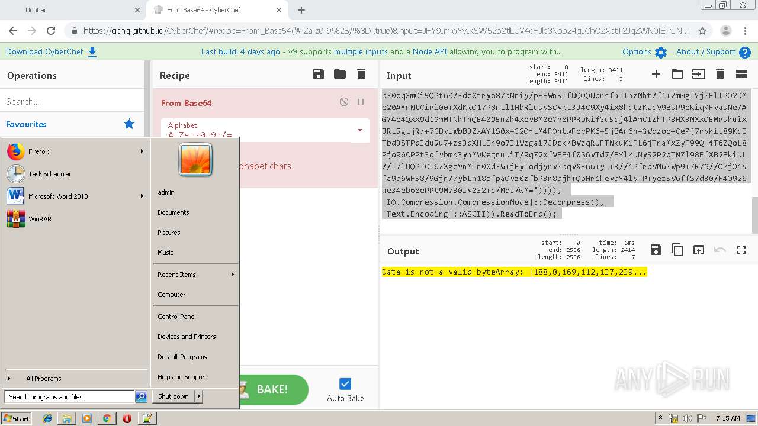Maximise the output pane
The height and width of the screenshot is (426, 758).
click(741, 250)
